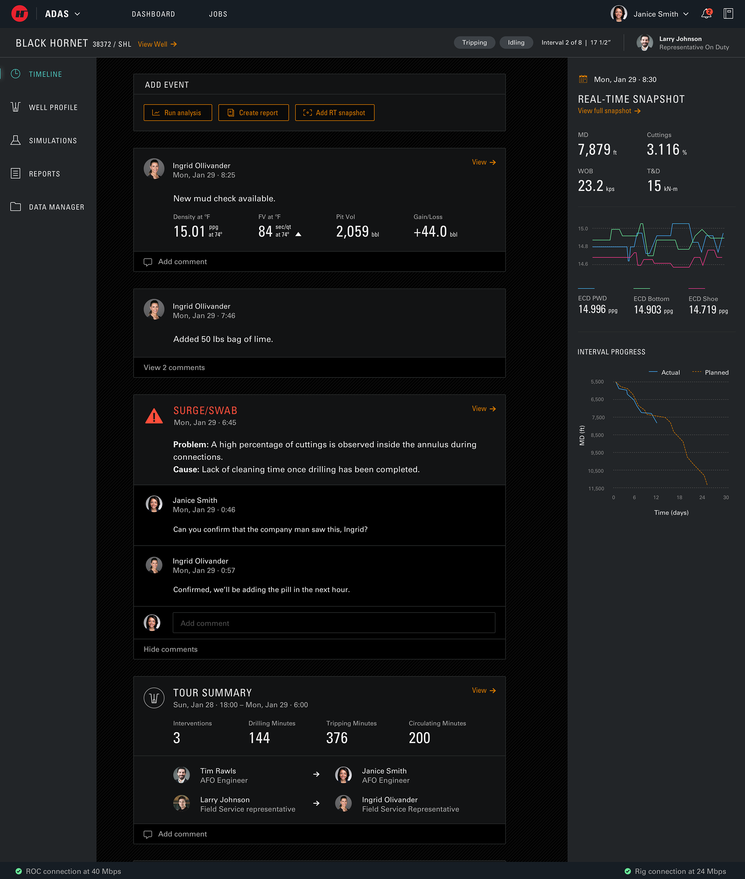Screen dimensions: 745x879
Task: Click the Reports document icon
Action: click(16, 174)
